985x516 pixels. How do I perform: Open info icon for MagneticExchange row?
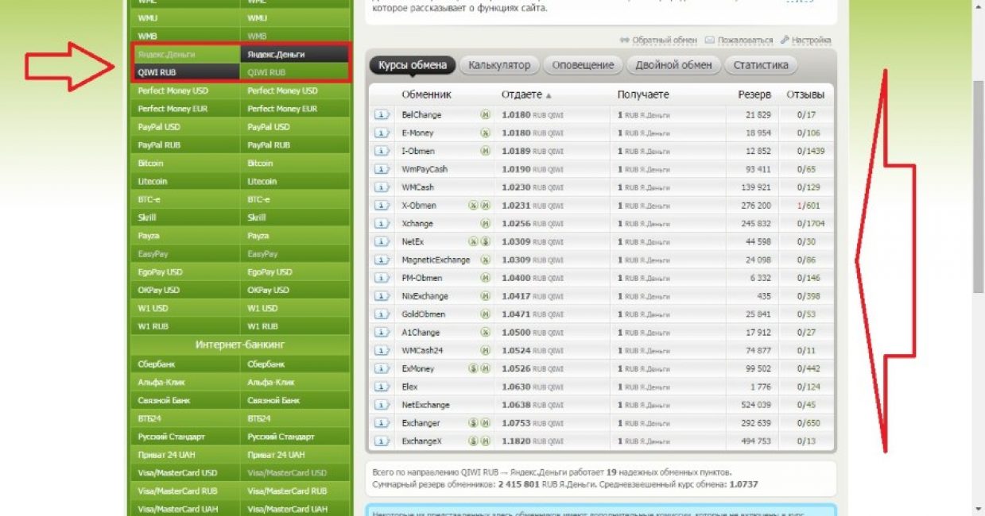tap(382, 260)
